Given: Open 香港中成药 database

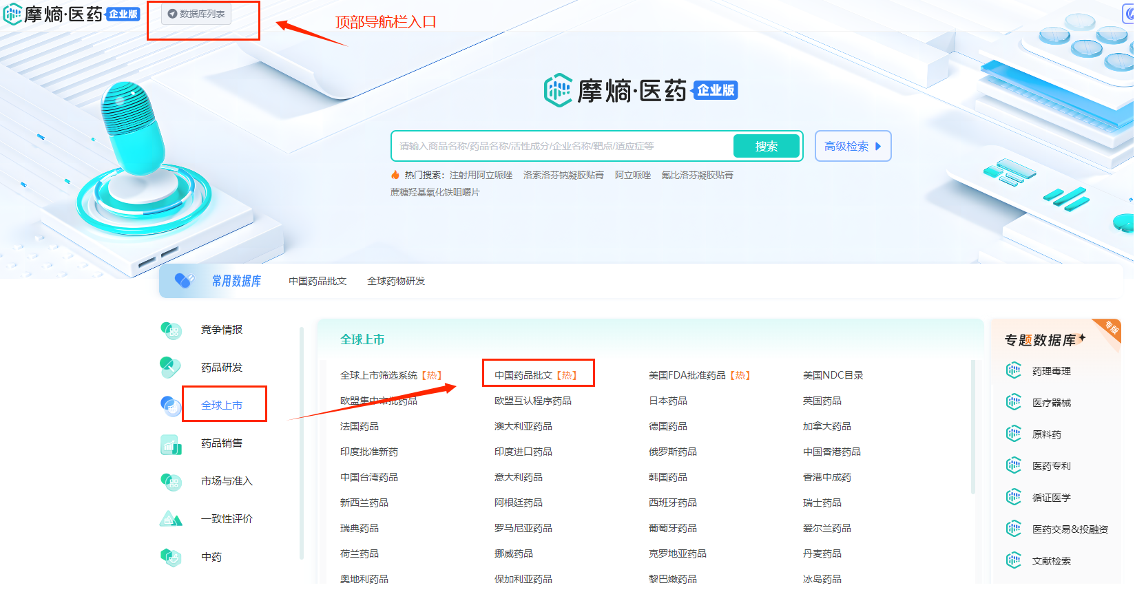Looking at the screenshot, I should pyautogui.click(x=827, y=477).
